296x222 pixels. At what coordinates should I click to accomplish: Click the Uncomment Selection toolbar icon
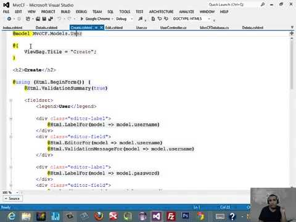(x=166, y=18)
